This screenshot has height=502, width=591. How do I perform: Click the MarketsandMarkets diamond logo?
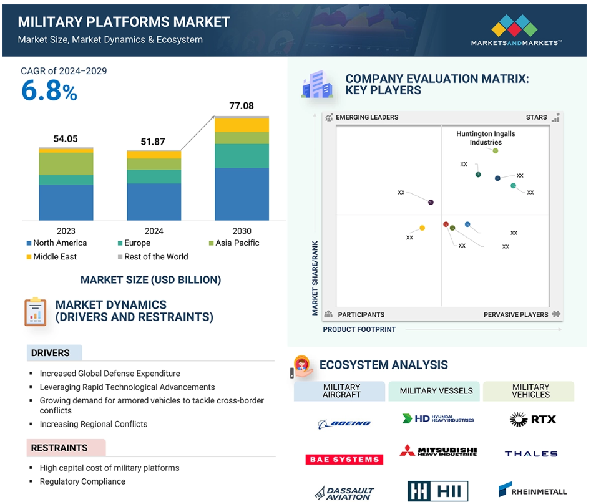coord(514,26)
